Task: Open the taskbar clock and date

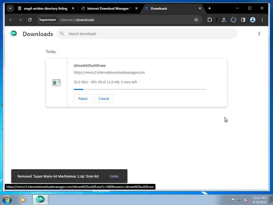Action: click(x=259, y=200)
